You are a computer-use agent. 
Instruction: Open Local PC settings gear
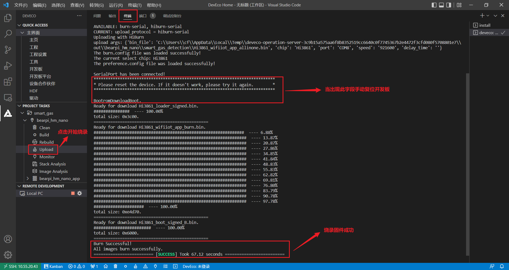point(80,193)
